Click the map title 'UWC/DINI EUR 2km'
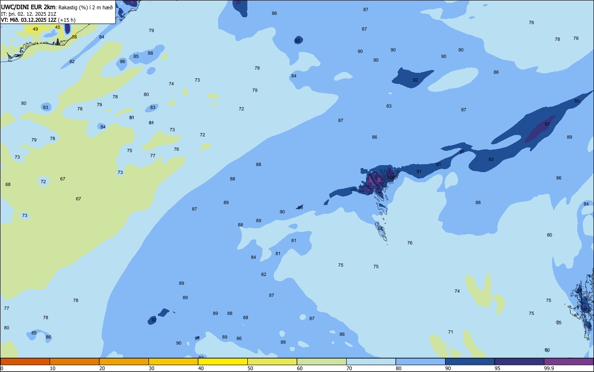 [x=28, y=7]
